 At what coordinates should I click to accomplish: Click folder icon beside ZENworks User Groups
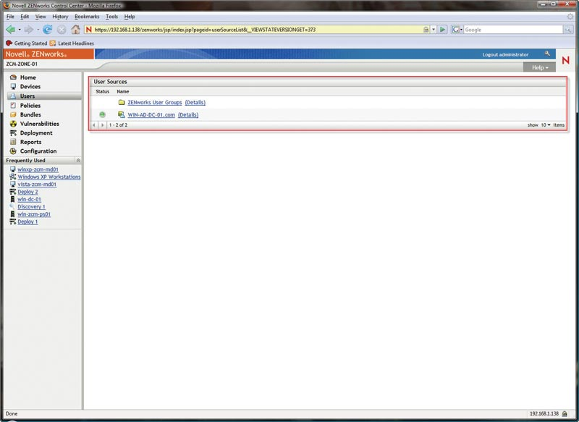(x=122, y=102)
